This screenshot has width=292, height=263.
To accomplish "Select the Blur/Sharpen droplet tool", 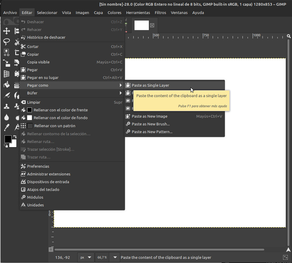I will pyautogui.click(x=7, y=117).
